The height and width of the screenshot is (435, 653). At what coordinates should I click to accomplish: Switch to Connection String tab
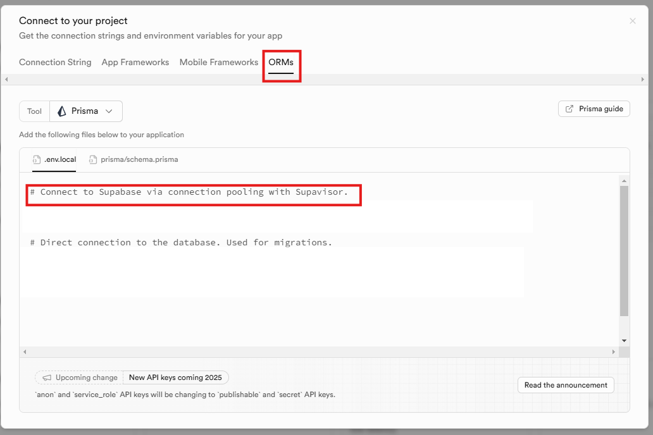click(x=55, y=62)
